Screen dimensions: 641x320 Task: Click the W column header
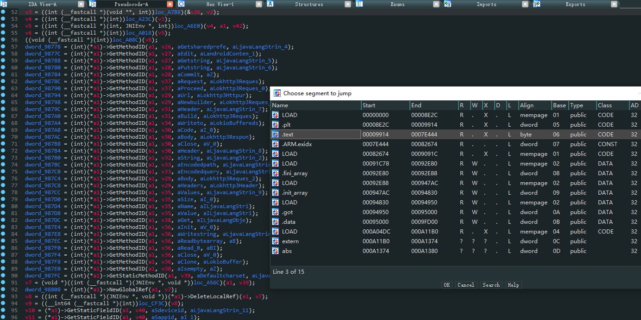pyautogui.click(x=476, y=105)
